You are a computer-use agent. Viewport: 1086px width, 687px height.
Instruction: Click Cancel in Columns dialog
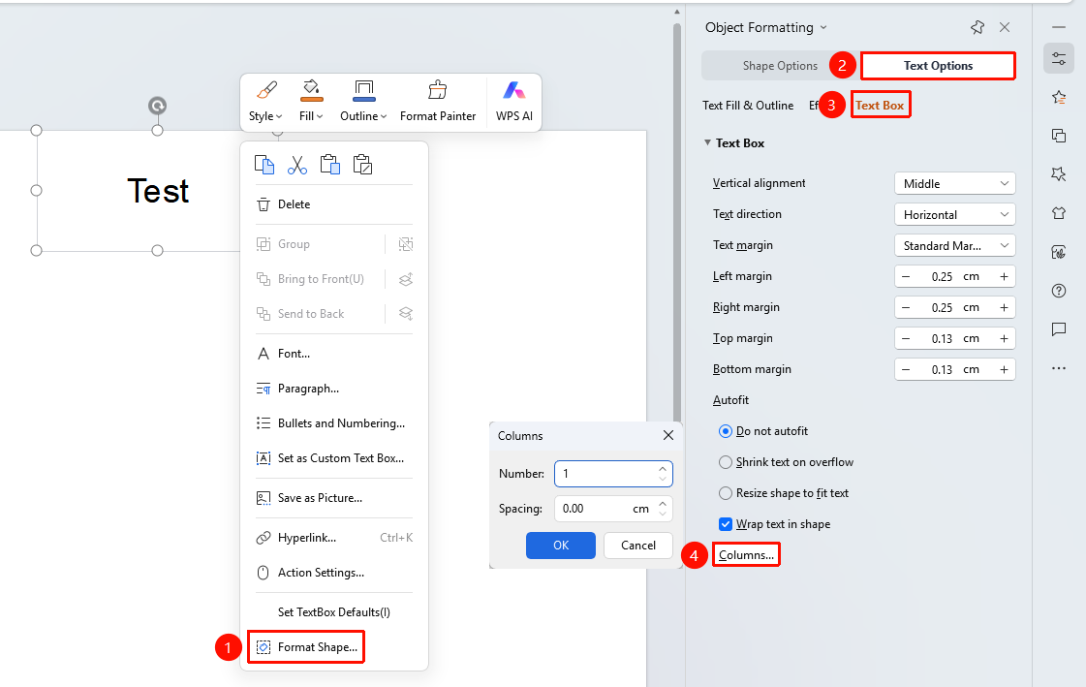coord(637,545)
